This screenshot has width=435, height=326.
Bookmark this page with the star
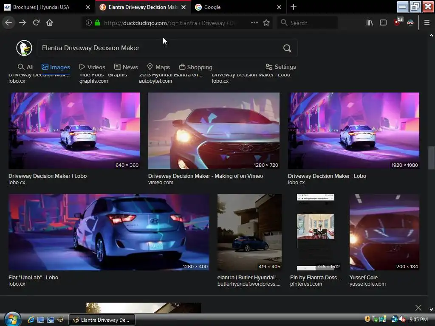pyautogui.click(x=266, y=23)
